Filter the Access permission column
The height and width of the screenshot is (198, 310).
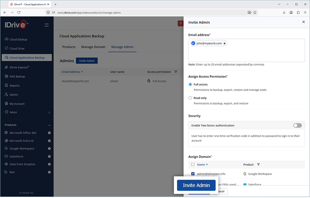[x=176, y=71]
